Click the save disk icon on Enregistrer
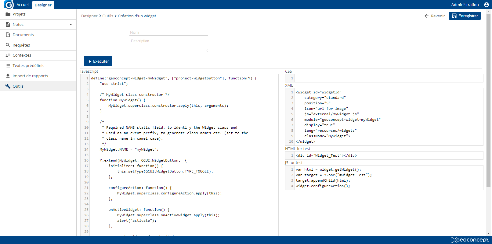Viewport: 492px width, 244px height. (454, 16)
